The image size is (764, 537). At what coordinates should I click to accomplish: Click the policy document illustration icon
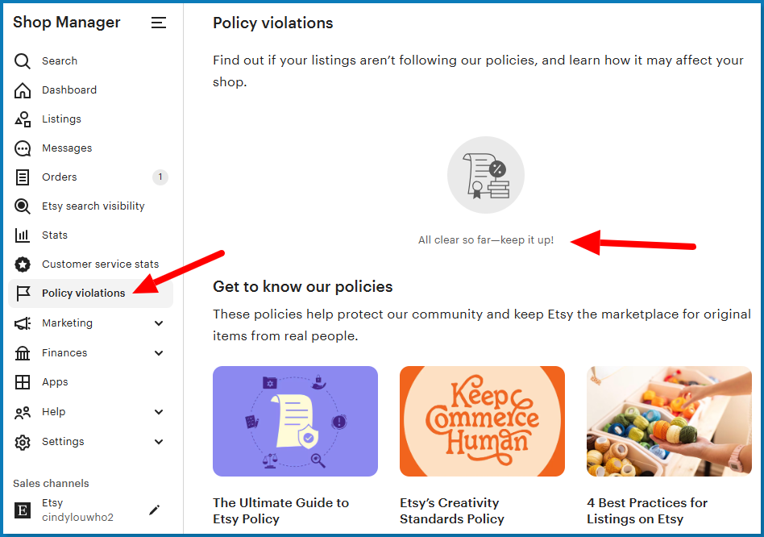click(x=486, y=175)
